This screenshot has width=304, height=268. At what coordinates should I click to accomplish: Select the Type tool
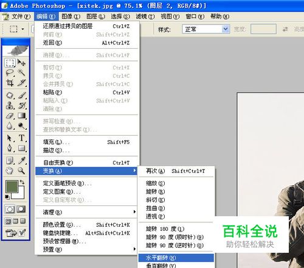pos(21,138)
